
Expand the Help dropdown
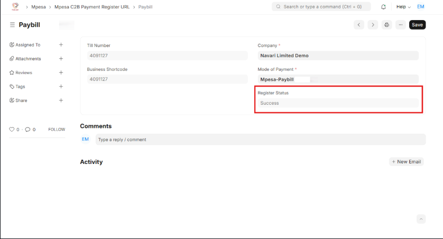(403, 7)
